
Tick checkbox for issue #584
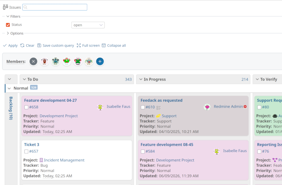[143, 152]
